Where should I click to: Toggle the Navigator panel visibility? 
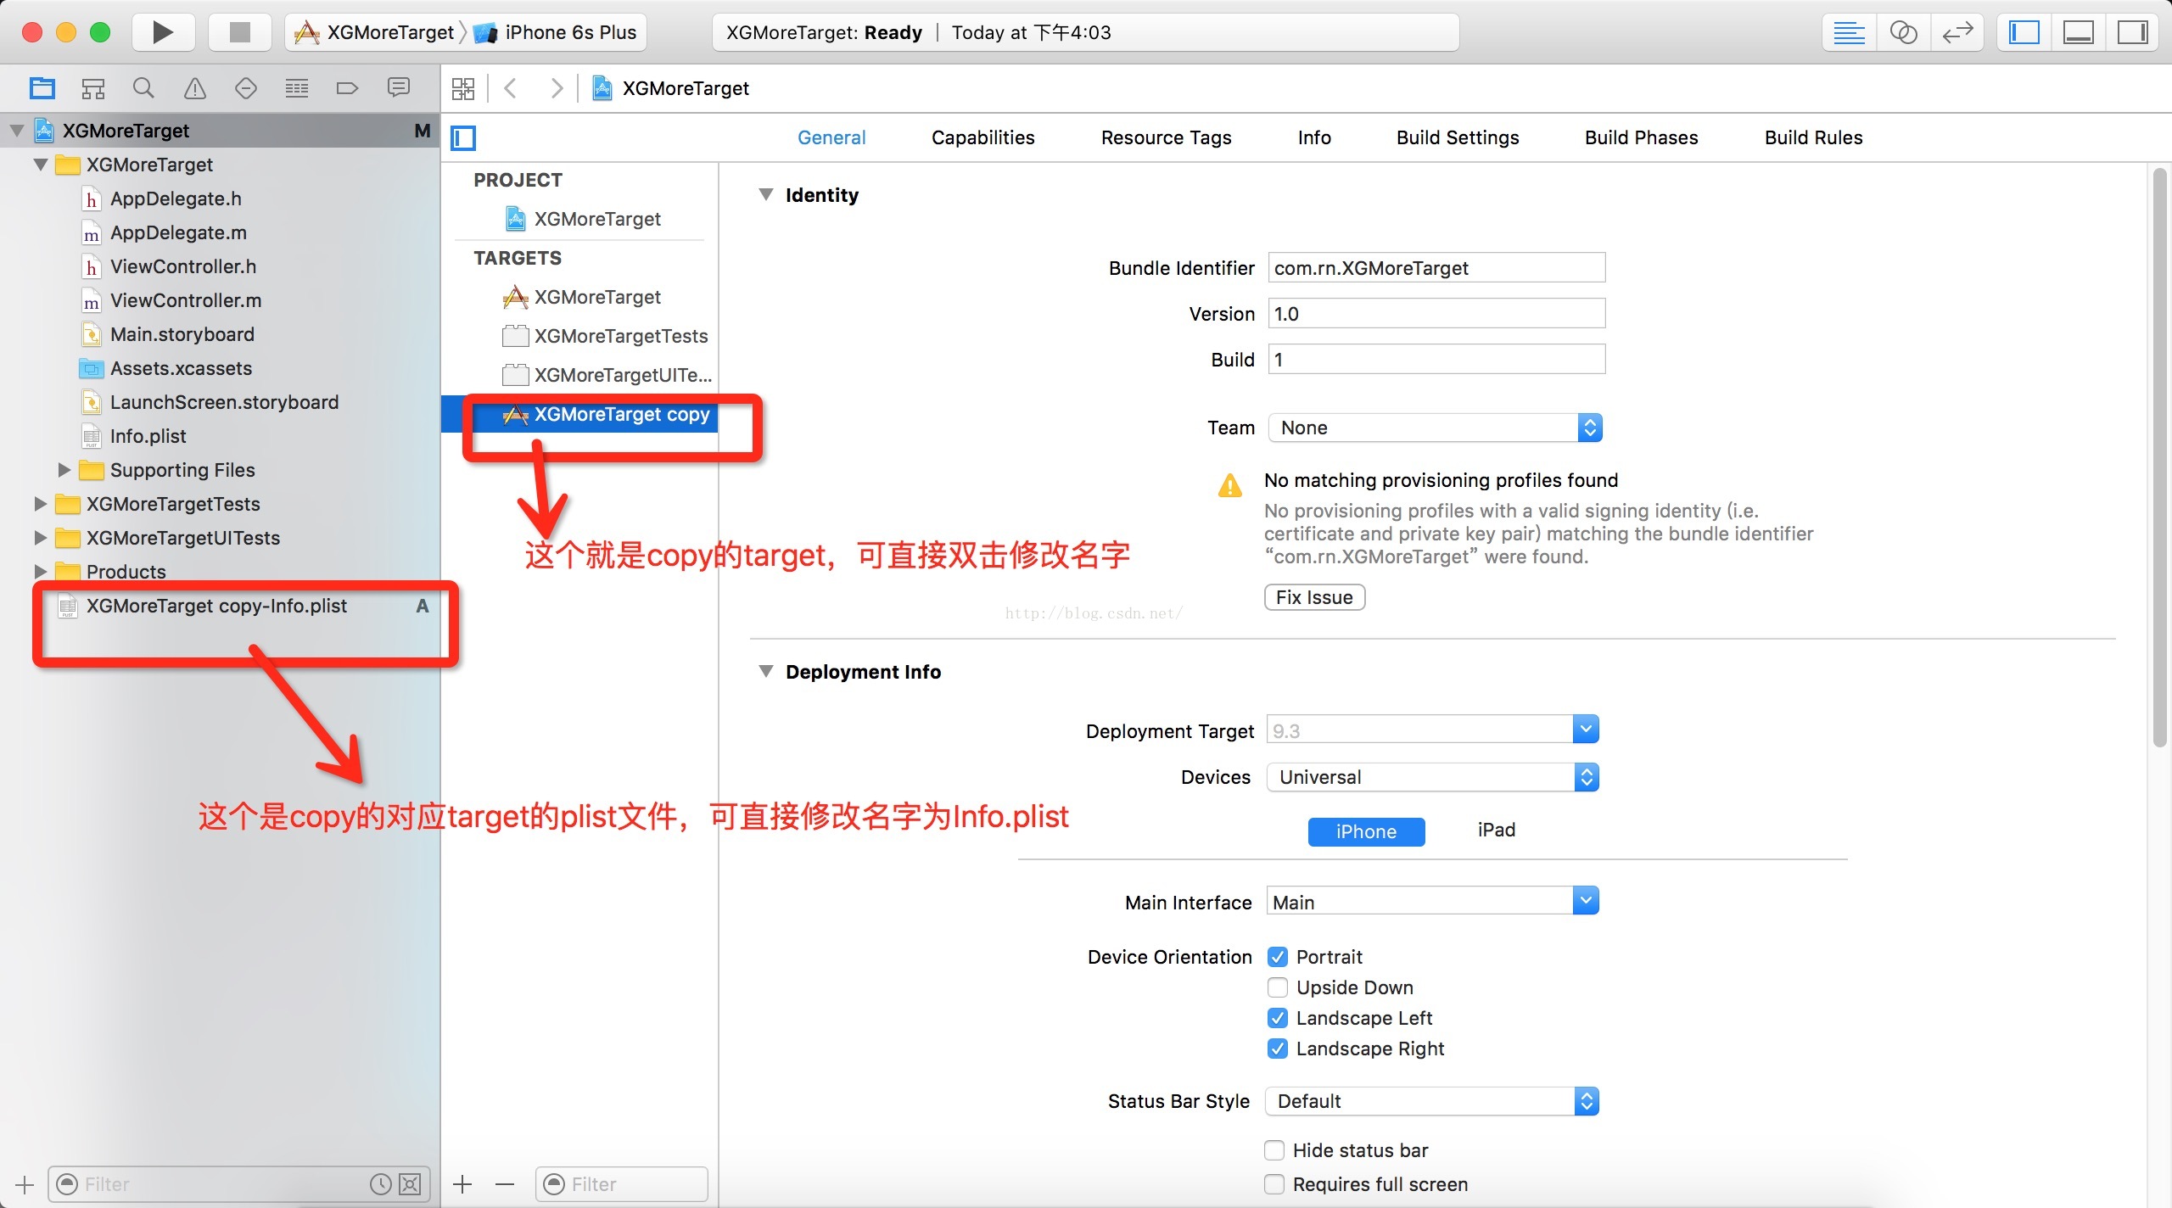(x=2024, y=33)
